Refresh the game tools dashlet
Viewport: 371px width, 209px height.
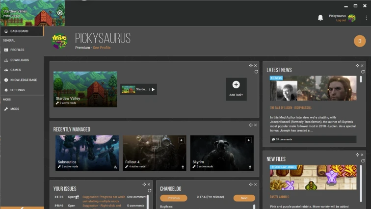[256, 72]
